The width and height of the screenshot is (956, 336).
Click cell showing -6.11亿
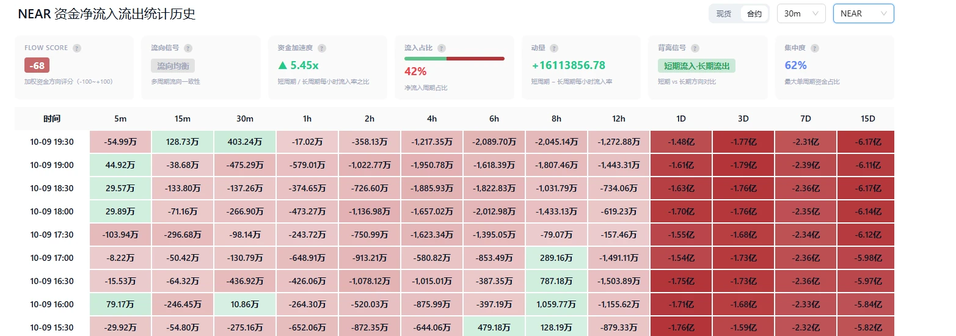pos(866,165)
